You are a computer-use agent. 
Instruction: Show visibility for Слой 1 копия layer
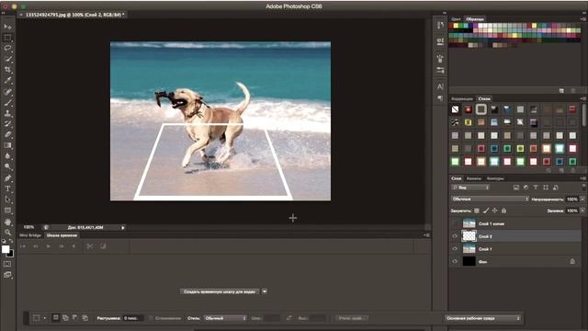click(x=455, y=223)
